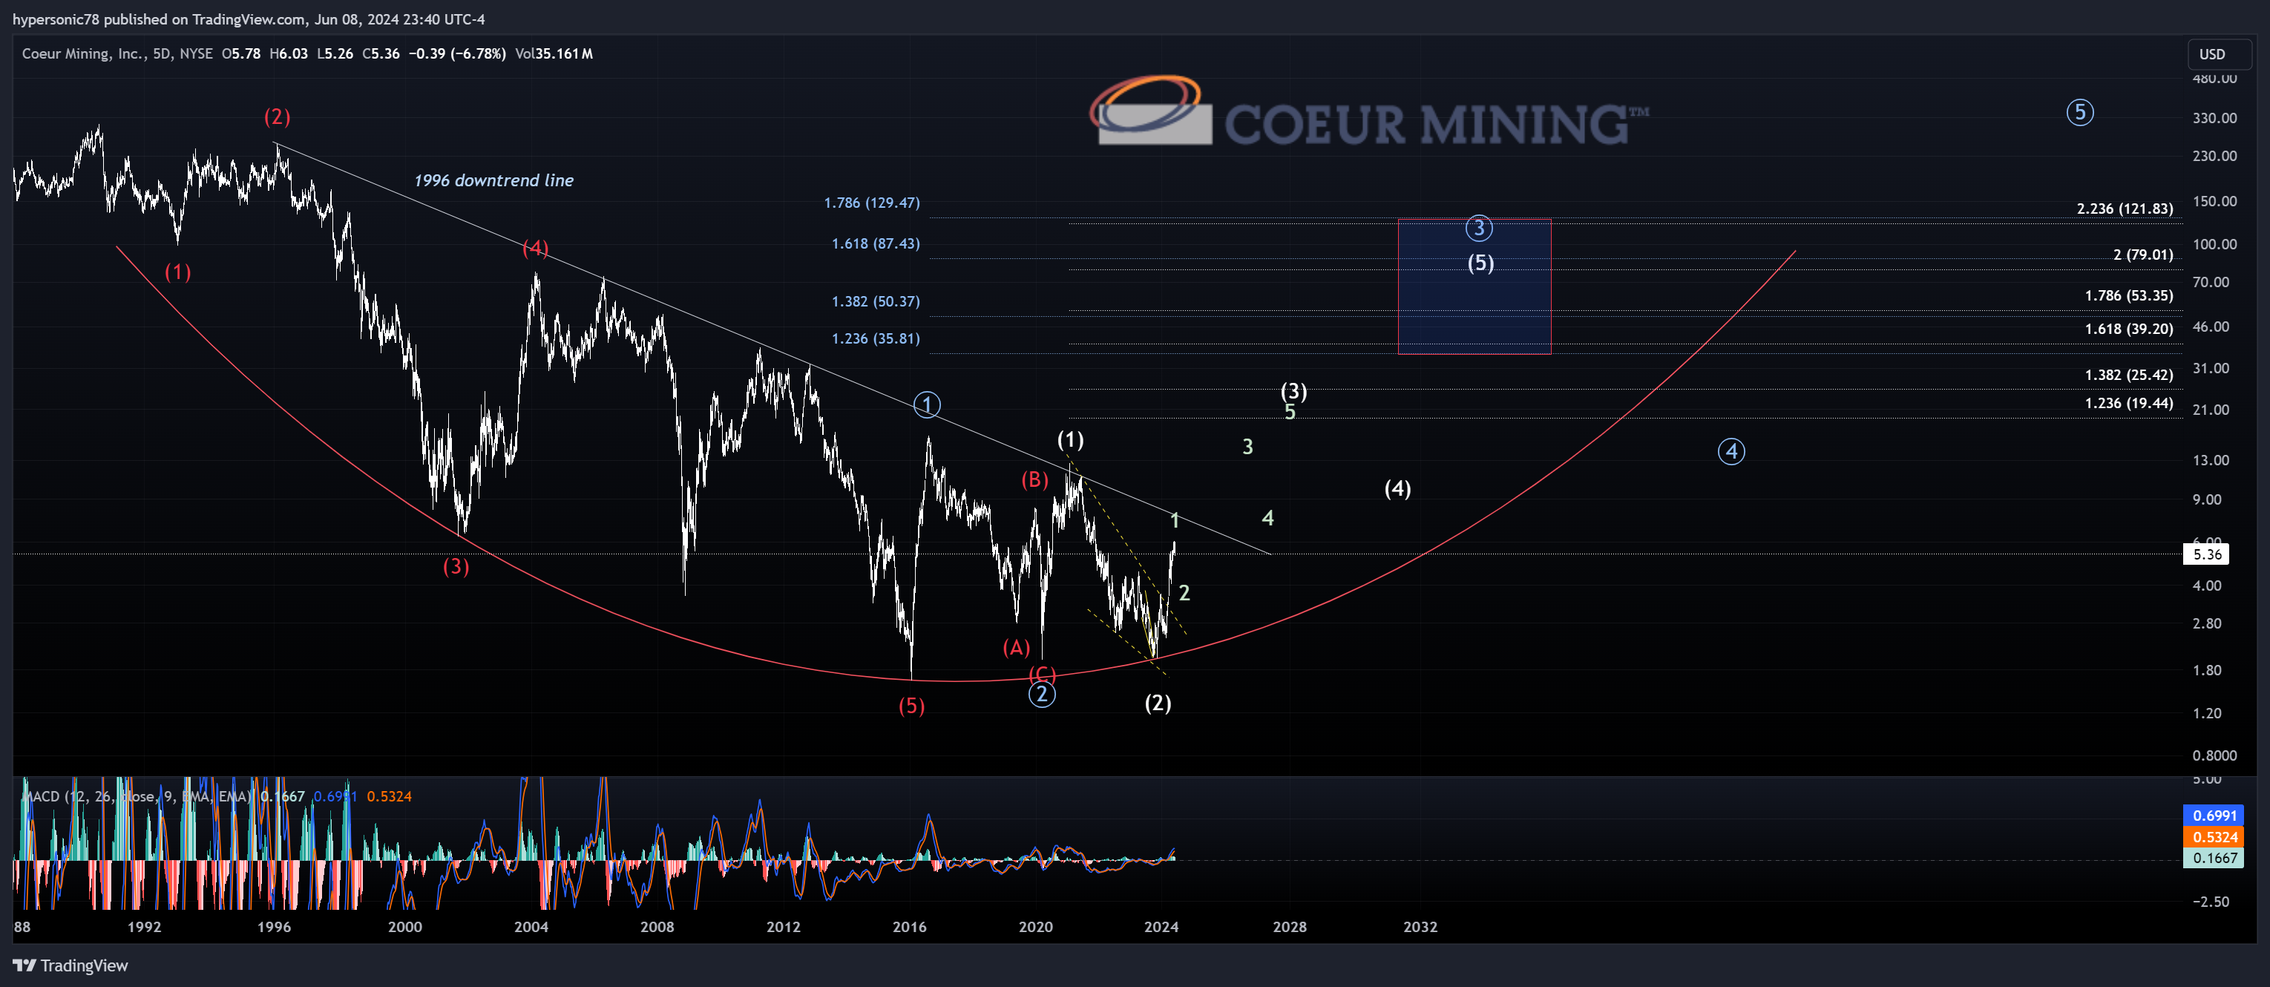Click the red (3) wave label
Screen dimensions: 2270x987
456,565
